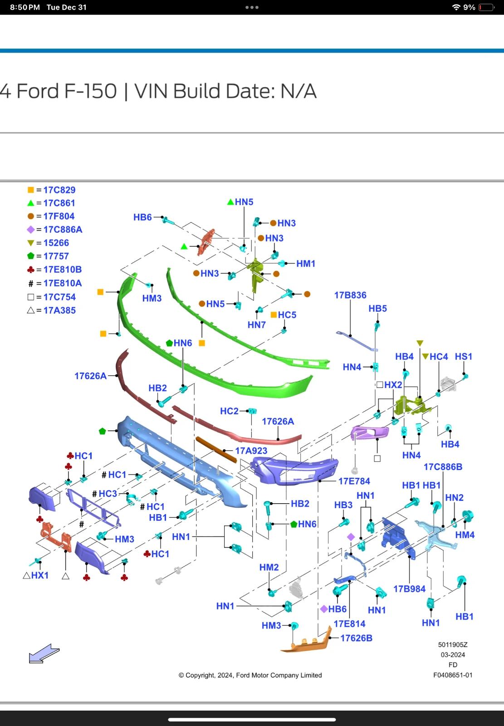The width and height of the screenshot is (504, 726).
Task: Select the HX1 callout label
Action: point(40,575)
